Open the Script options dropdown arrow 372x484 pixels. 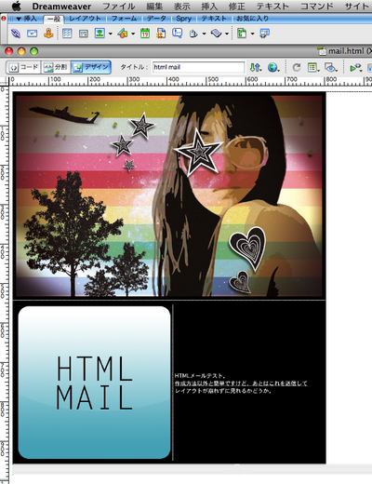(x=227, y=34)
